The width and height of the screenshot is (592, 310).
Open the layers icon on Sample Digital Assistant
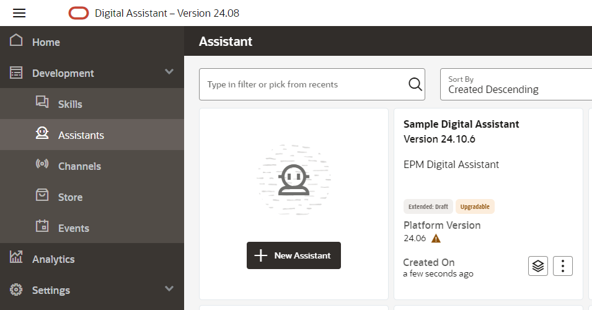coord(538,266)
